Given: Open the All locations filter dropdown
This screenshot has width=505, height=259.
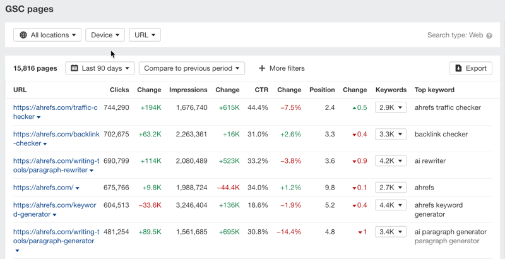Looking at the screenshot, I should pos(48,35).
